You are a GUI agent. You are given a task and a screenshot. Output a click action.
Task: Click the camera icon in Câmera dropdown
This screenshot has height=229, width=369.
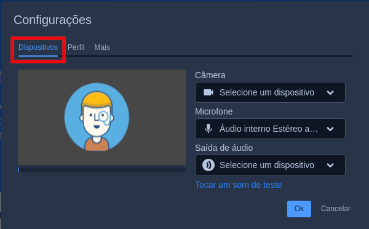(208, 92)
